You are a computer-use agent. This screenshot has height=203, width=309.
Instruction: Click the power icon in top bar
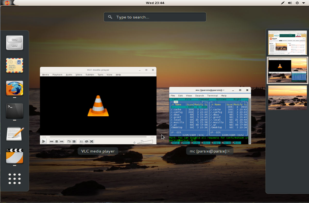297,3
